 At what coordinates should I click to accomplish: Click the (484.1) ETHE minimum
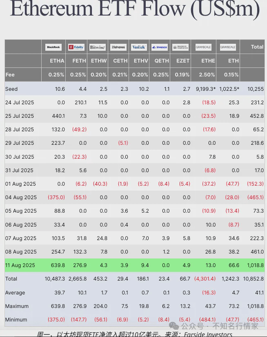click(x=207, y=320)
